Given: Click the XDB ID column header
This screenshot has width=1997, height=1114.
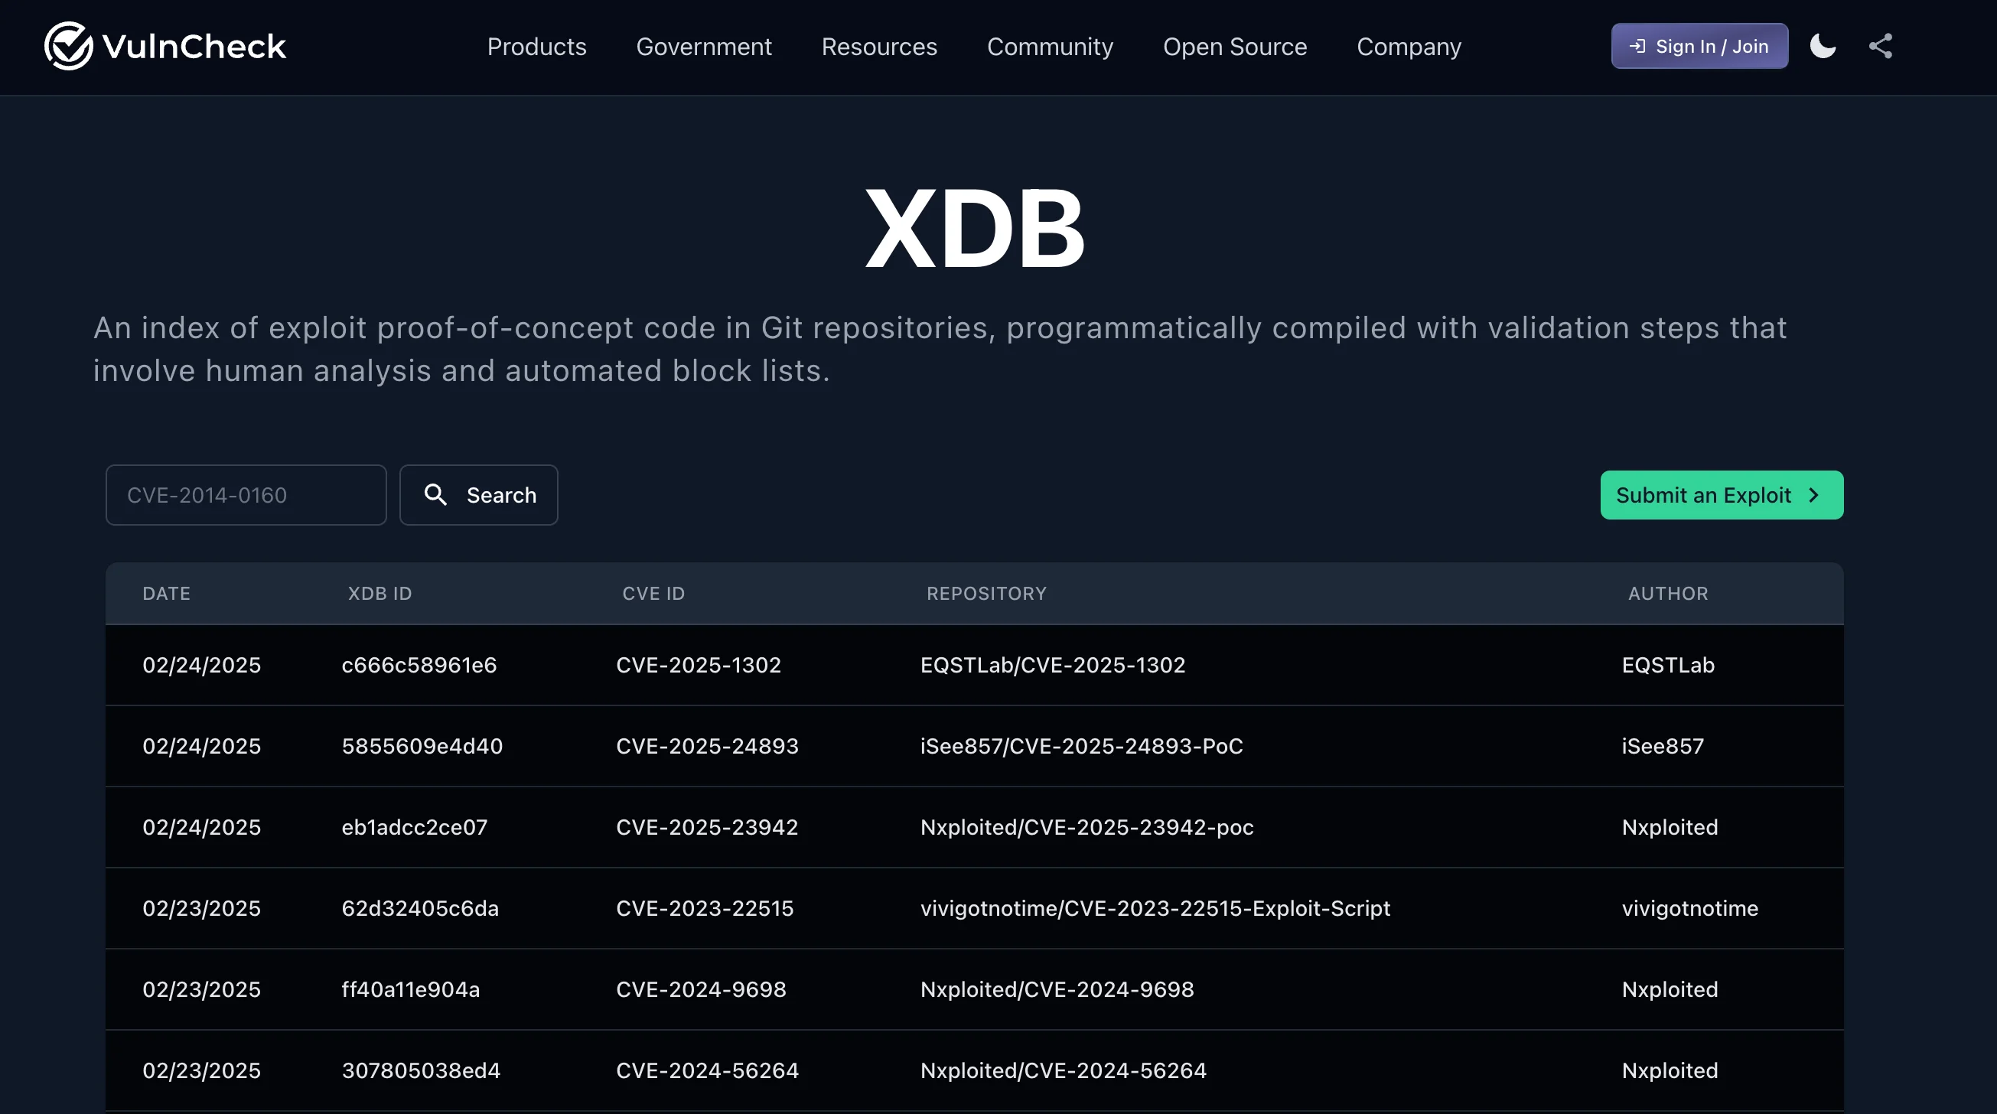Looking at the screenshot, I should [380, 593].
